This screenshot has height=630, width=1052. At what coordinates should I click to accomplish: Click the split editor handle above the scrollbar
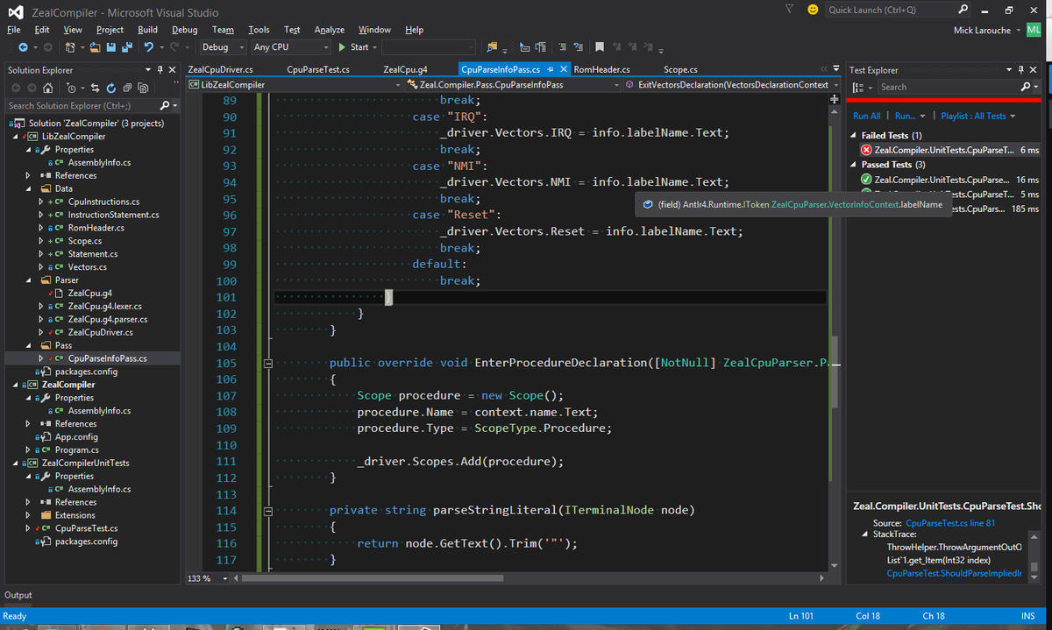pyautogui.click(x=833, y=101)
